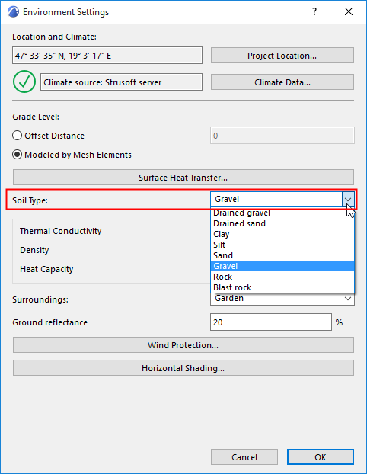Viewport: 367px width, 474px height.
Task: Choose Drained sand soil type
Action: (x=282, y=223)
